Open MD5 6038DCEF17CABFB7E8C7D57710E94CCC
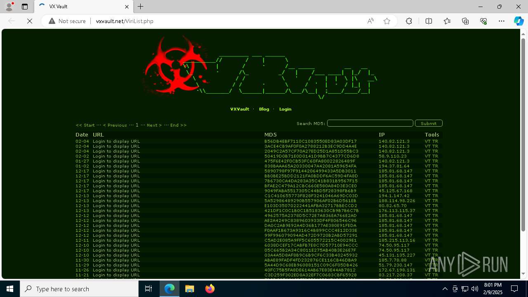 click(x=311, y=245)
